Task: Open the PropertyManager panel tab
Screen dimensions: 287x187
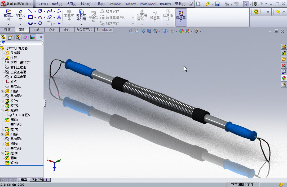Action: pos(10,37)
